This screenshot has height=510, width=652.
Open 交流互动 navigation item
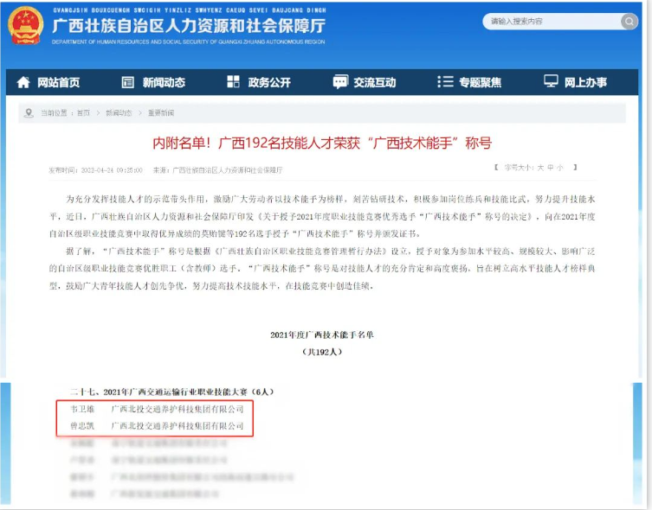tap(375, 83)
